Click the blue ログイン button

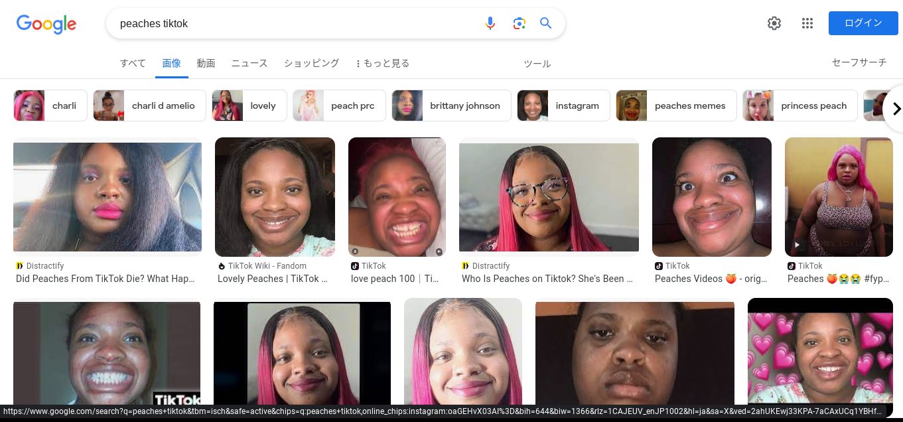point(863,23)
